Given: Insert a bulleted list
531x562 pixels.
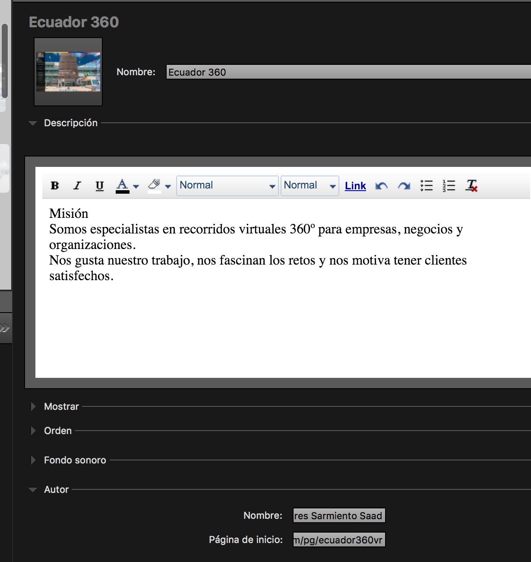Looking at the screenshot, I should pos(427,185).
